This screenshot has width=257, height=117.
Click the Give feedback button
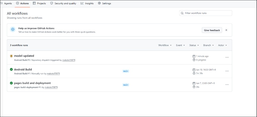tap(212, 30)
